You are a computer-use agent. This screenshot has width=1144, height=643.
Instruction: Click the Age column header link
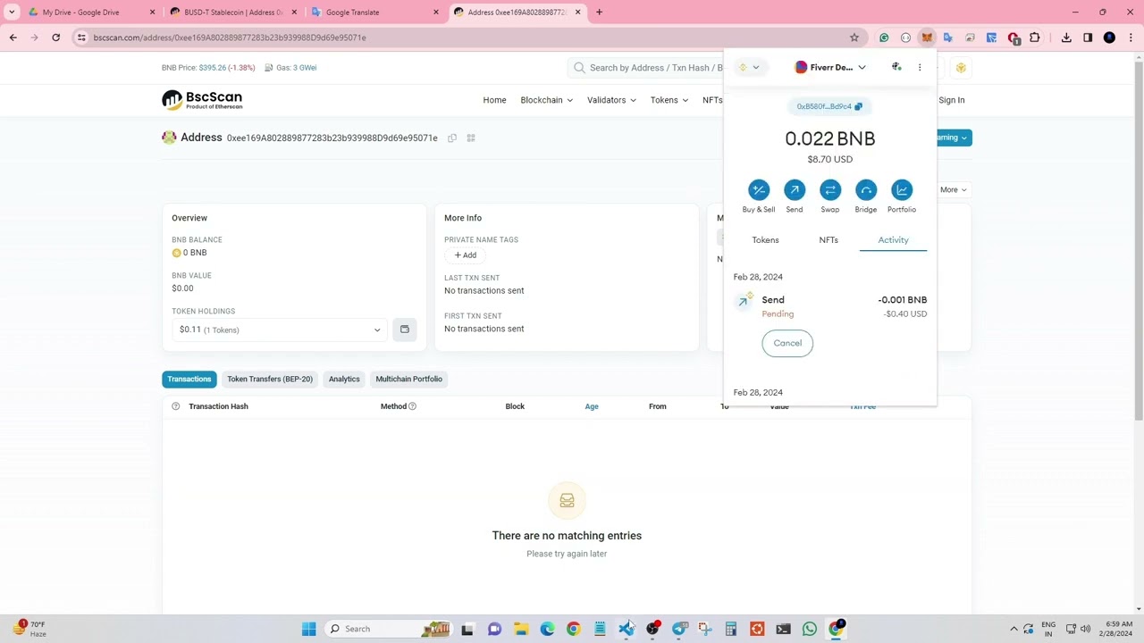point(592,406)
